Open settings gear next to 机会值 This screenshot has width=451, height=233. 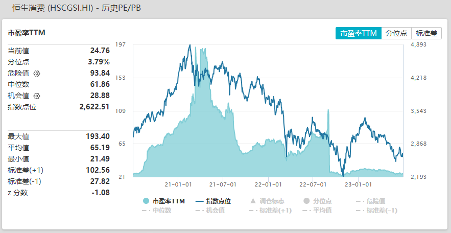click(37, 96)
